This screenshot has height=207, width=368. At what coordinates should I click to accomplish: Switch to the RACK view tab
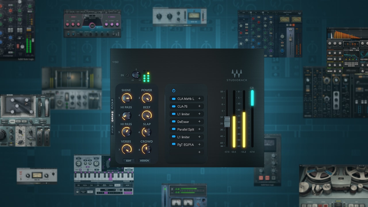[x=112, y=104]
